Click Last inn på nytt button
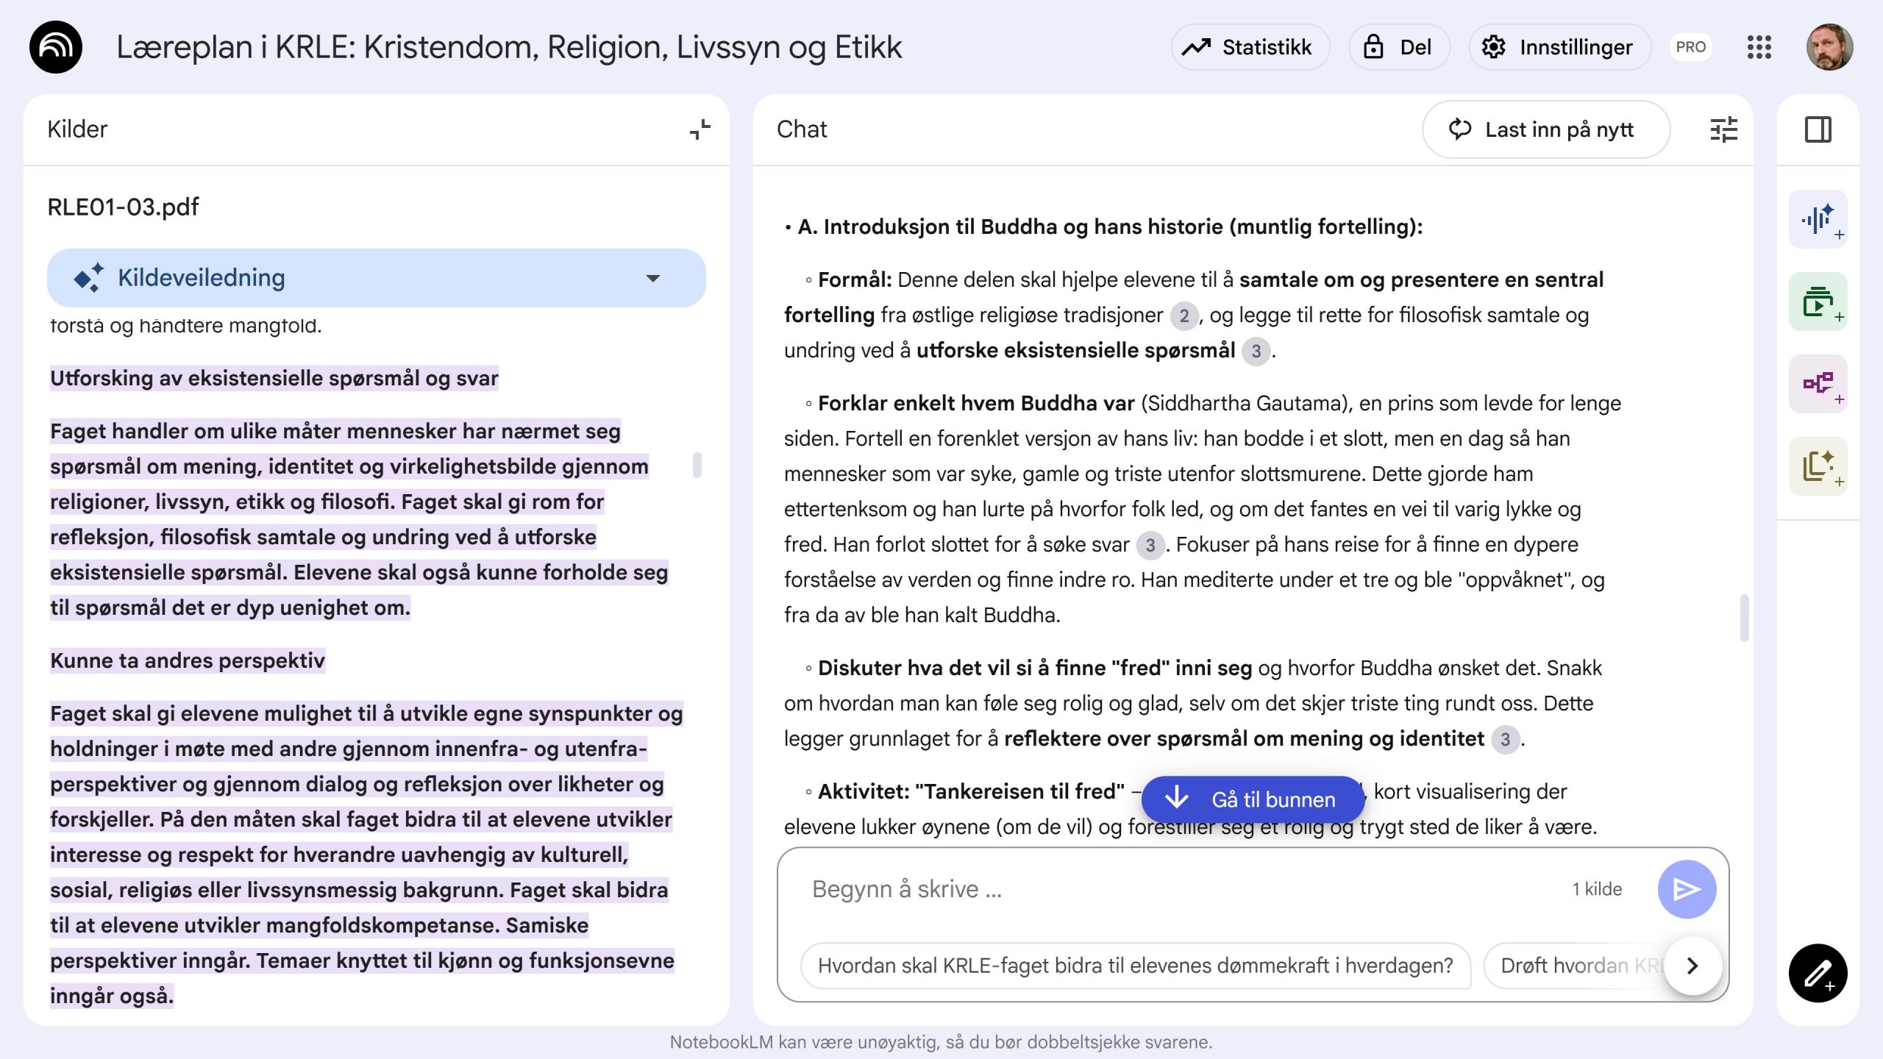This screenshot has width=1883, height=1059. pos(1546,129)
